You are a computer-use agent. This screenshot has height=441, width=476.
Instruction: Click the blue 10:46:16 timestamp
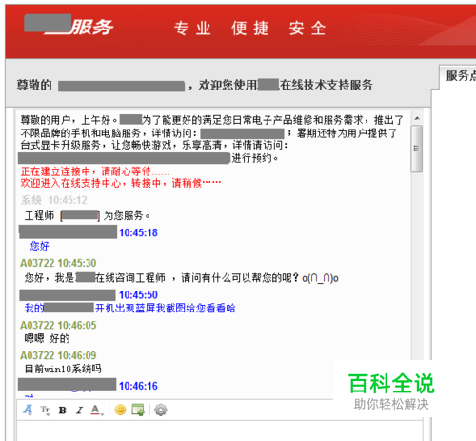[138, 386]
